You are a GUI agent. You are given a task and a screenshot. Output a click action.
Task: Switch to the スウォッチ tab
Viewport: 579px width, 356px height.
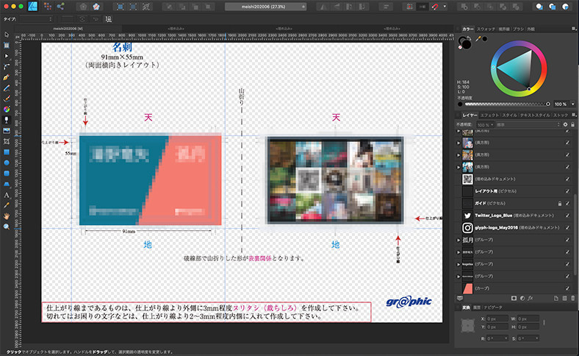[486, 29]
